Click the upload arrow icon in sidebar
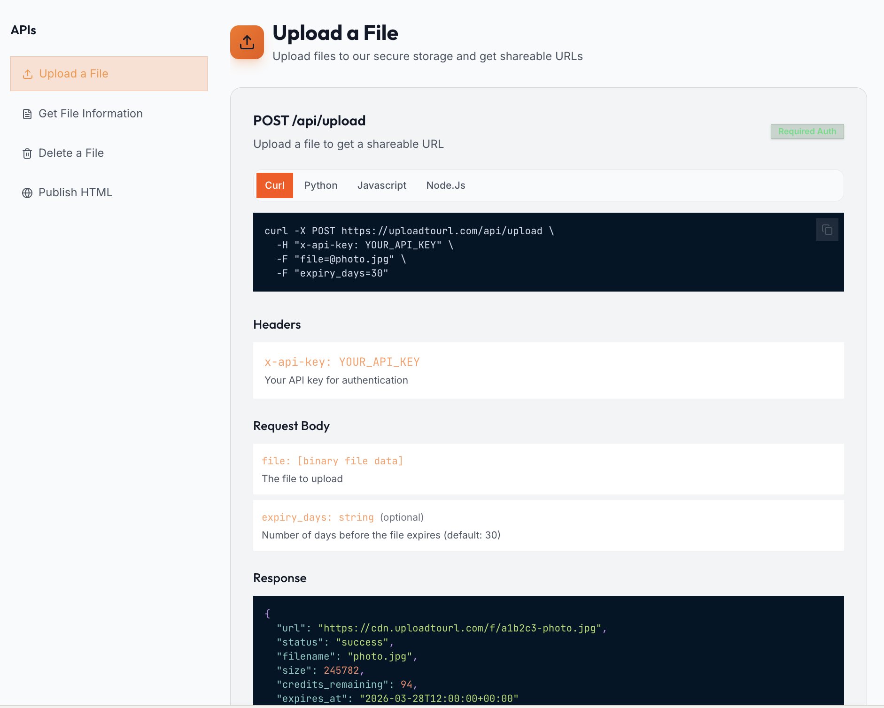Viewport: 884px width, 708px height. coord(28,74)
